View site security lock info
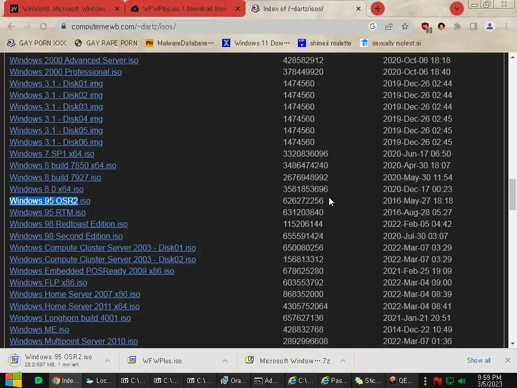This screenshot has height=388, width=517. coord(64,26)
